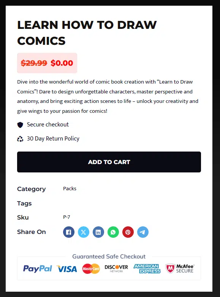The image size is (220, 297).
Task: Share product on LinkedIn
Action: point(98,232)
